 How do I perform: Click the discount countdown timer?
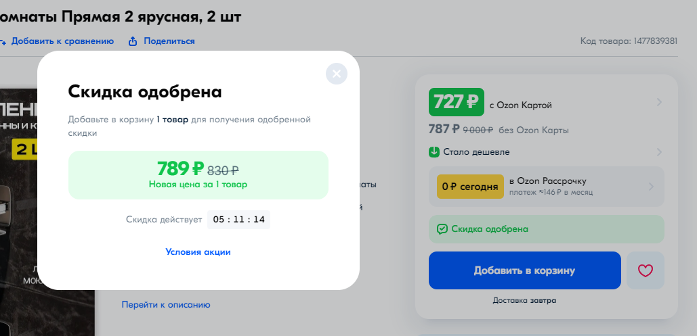click(x=238, y=220)
